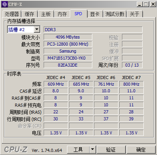Click the JEDEC #6 column header

106,77
